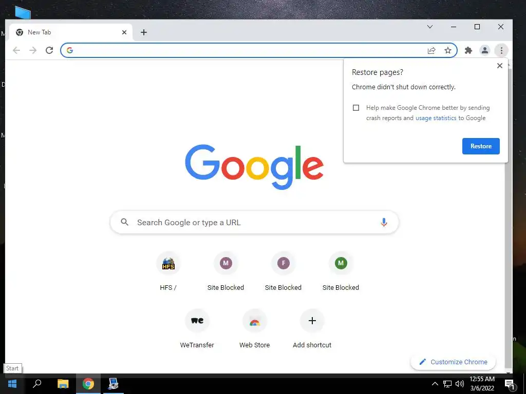Reload the current page
This screenshot has height=394, width=526.
(x=49, y=50)
